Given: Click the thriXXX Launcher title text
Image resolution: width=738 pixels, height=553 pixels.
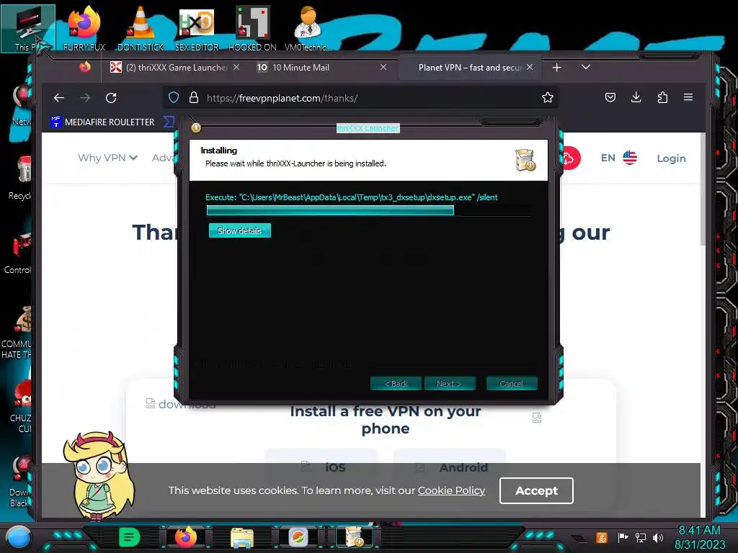Looking at the screenshot, I should pyautogui.click(x=368, y=128).
